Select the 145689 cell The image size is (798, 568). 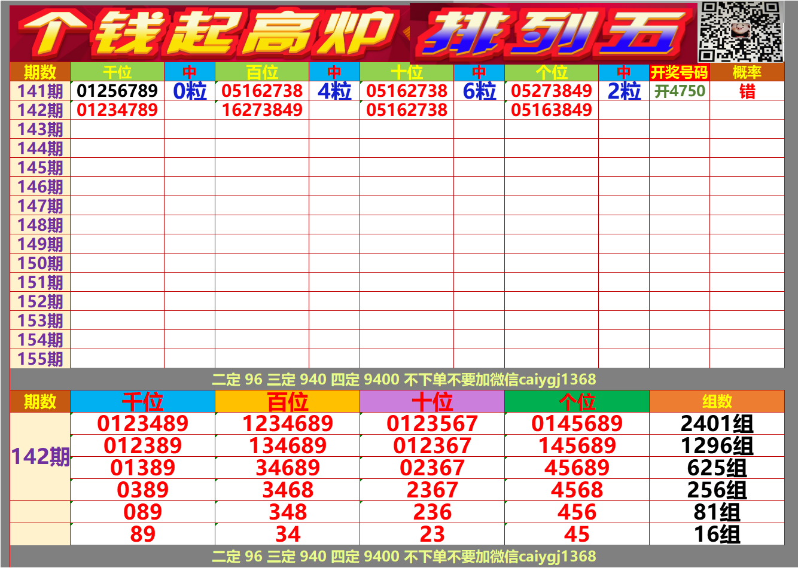[577, 446]
